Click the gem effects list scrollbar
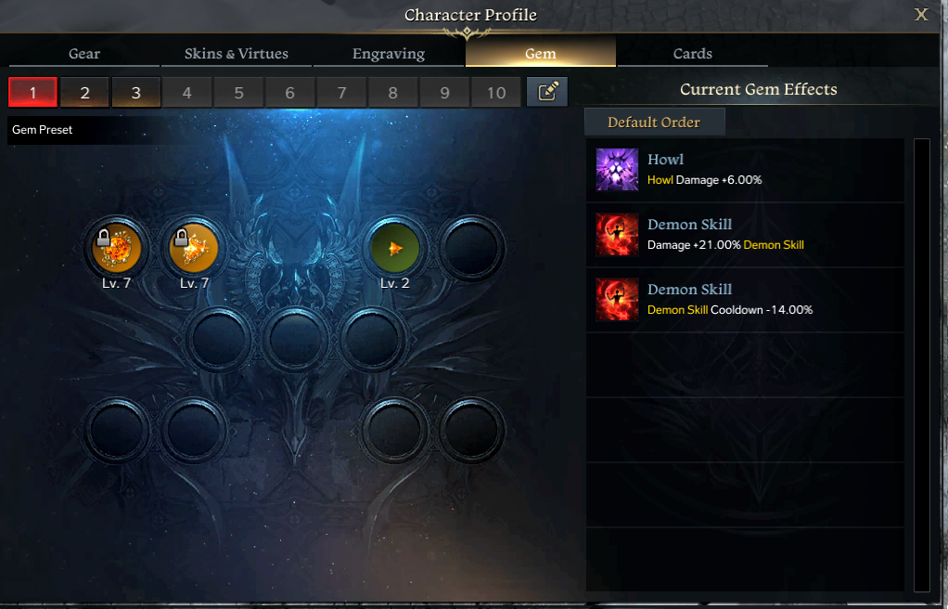 pos(921,365)
